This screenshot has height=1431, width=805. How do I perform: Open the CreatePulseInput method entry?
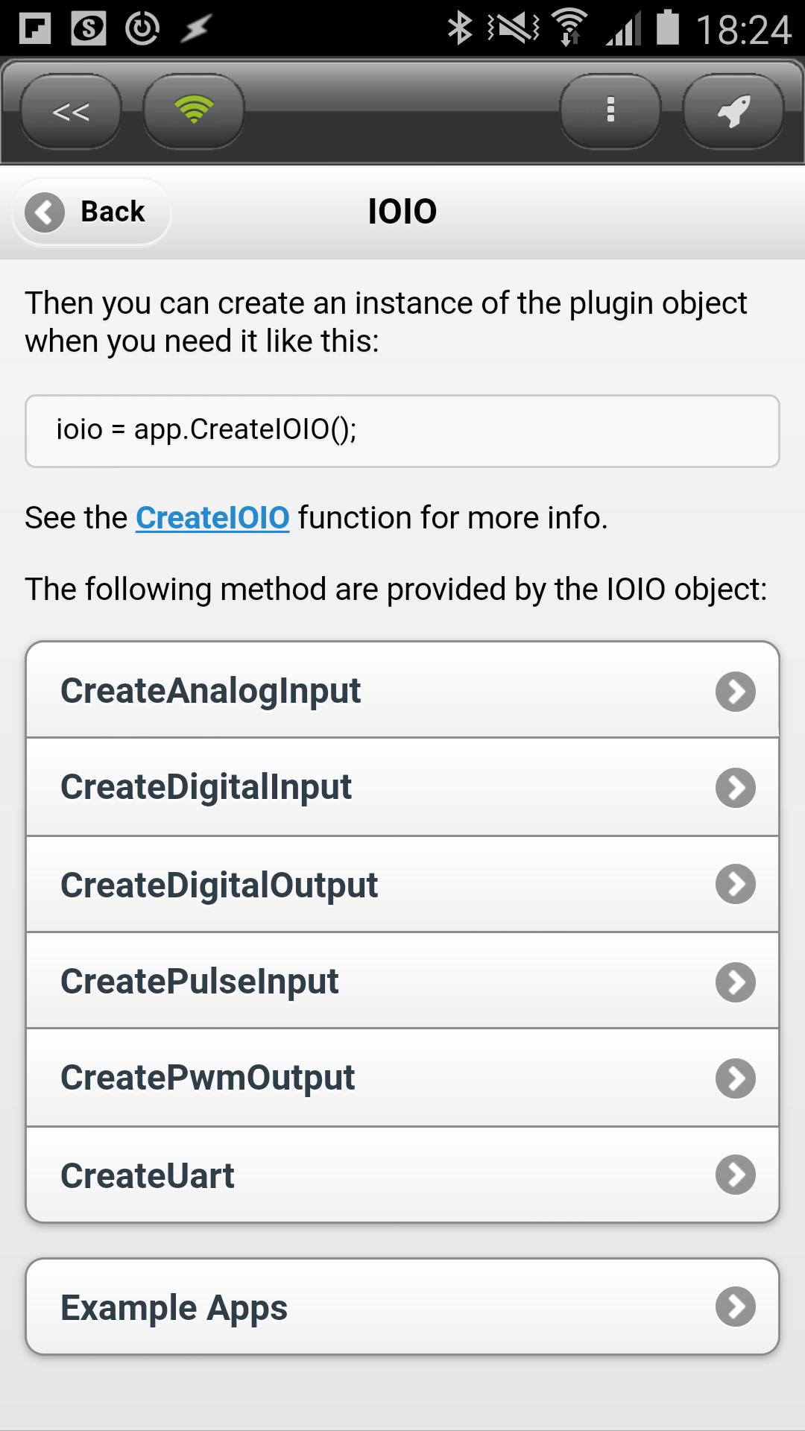point(402,981)
